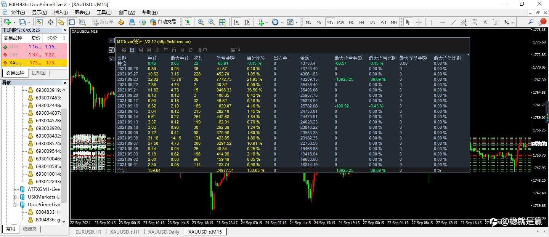This screenshot has height=237, width=549.
Task: Select the trendline drawing tool
Action: pos(454,22)
